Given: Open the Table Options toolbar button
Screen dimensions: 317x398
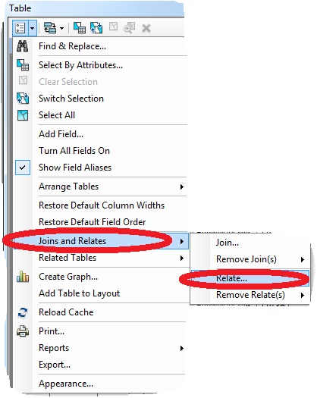Looking at the screenshot, I should click(20, 28).
